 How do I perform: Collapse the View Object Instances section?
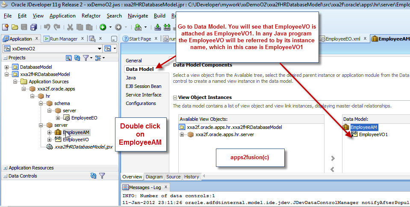point(175,98)
